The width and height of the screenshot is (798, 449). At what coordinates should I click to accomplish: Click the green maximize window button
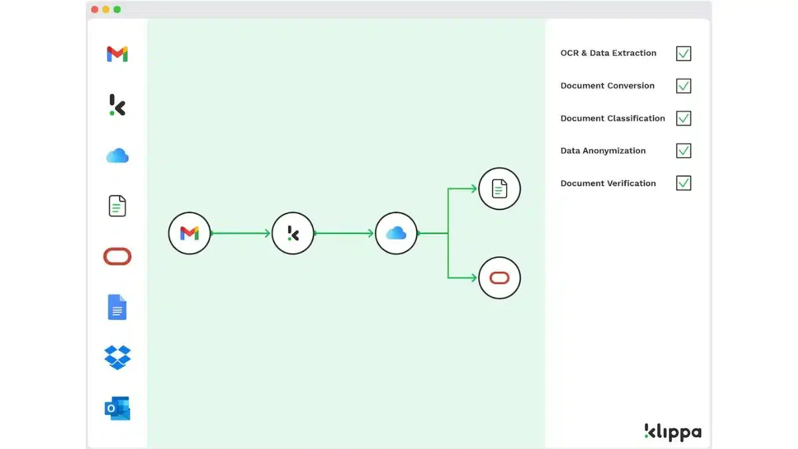click(x=117, y=9)
